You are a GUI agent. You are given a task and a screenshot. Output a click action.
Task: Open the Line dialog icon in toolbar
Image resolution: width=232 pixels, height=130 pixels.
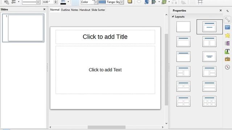[7, 2]
